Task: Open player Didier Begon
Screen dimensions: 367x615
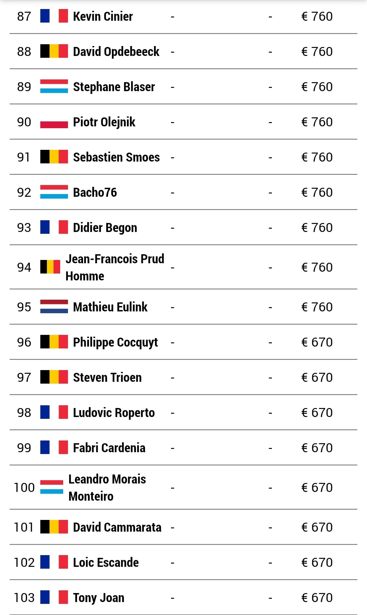Action: click(105, 228)
